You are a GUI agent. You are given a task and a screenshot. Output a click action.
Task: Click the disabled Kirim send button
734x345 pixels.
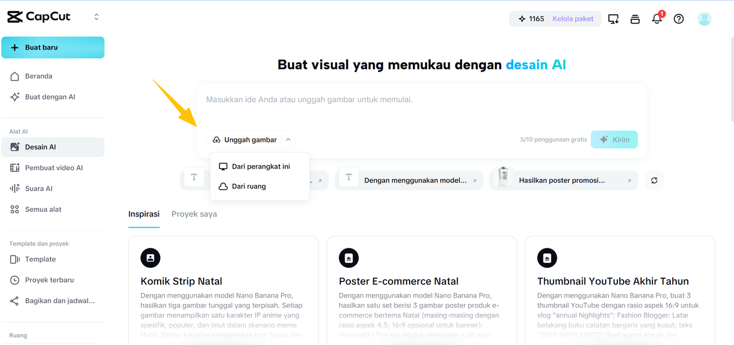tap(614, 139)
